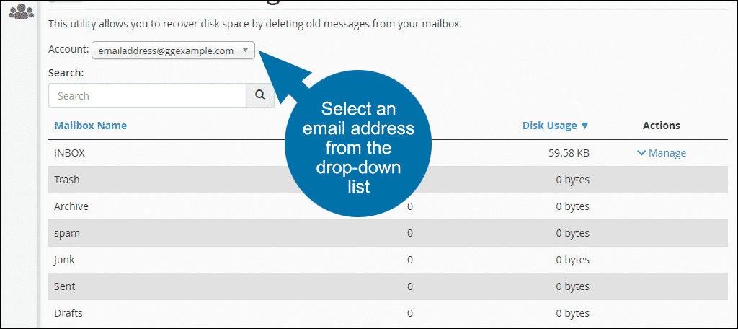Image resolution: width=738 pixels, height=329 pixels.
Task: Select the INBOX mailbox row
Action: pyautogui.click(x=388, y=153)
